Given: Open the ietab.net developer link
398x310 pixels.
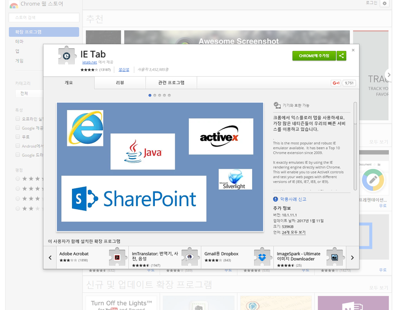Looking at the screenshot, I should coord(89,62).
